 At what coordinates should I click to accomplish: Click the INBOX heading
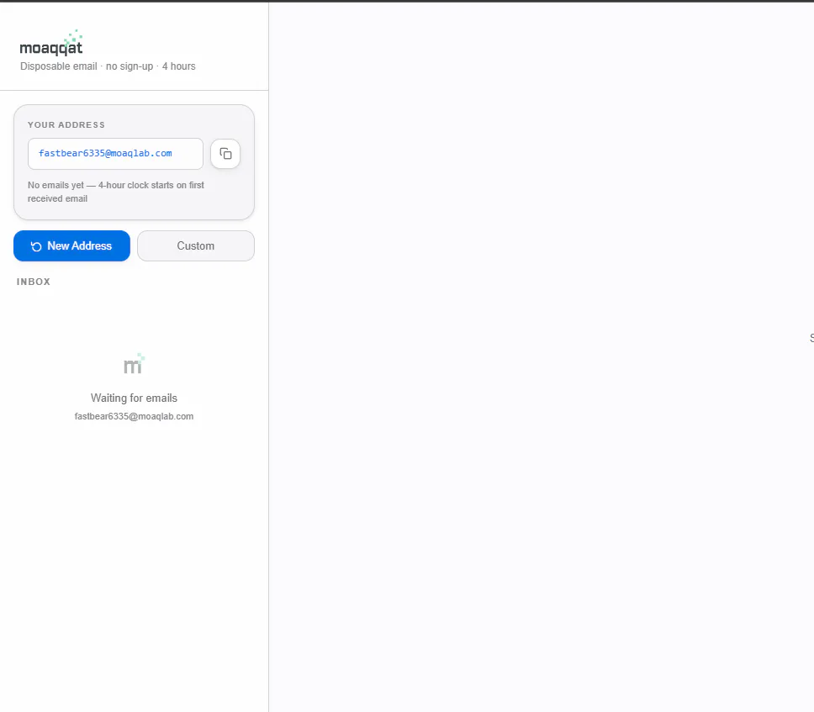(34, 282)
